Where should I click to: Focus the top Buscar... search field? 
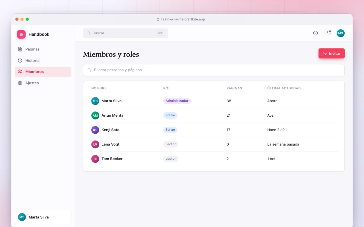[x=126, y=33]
